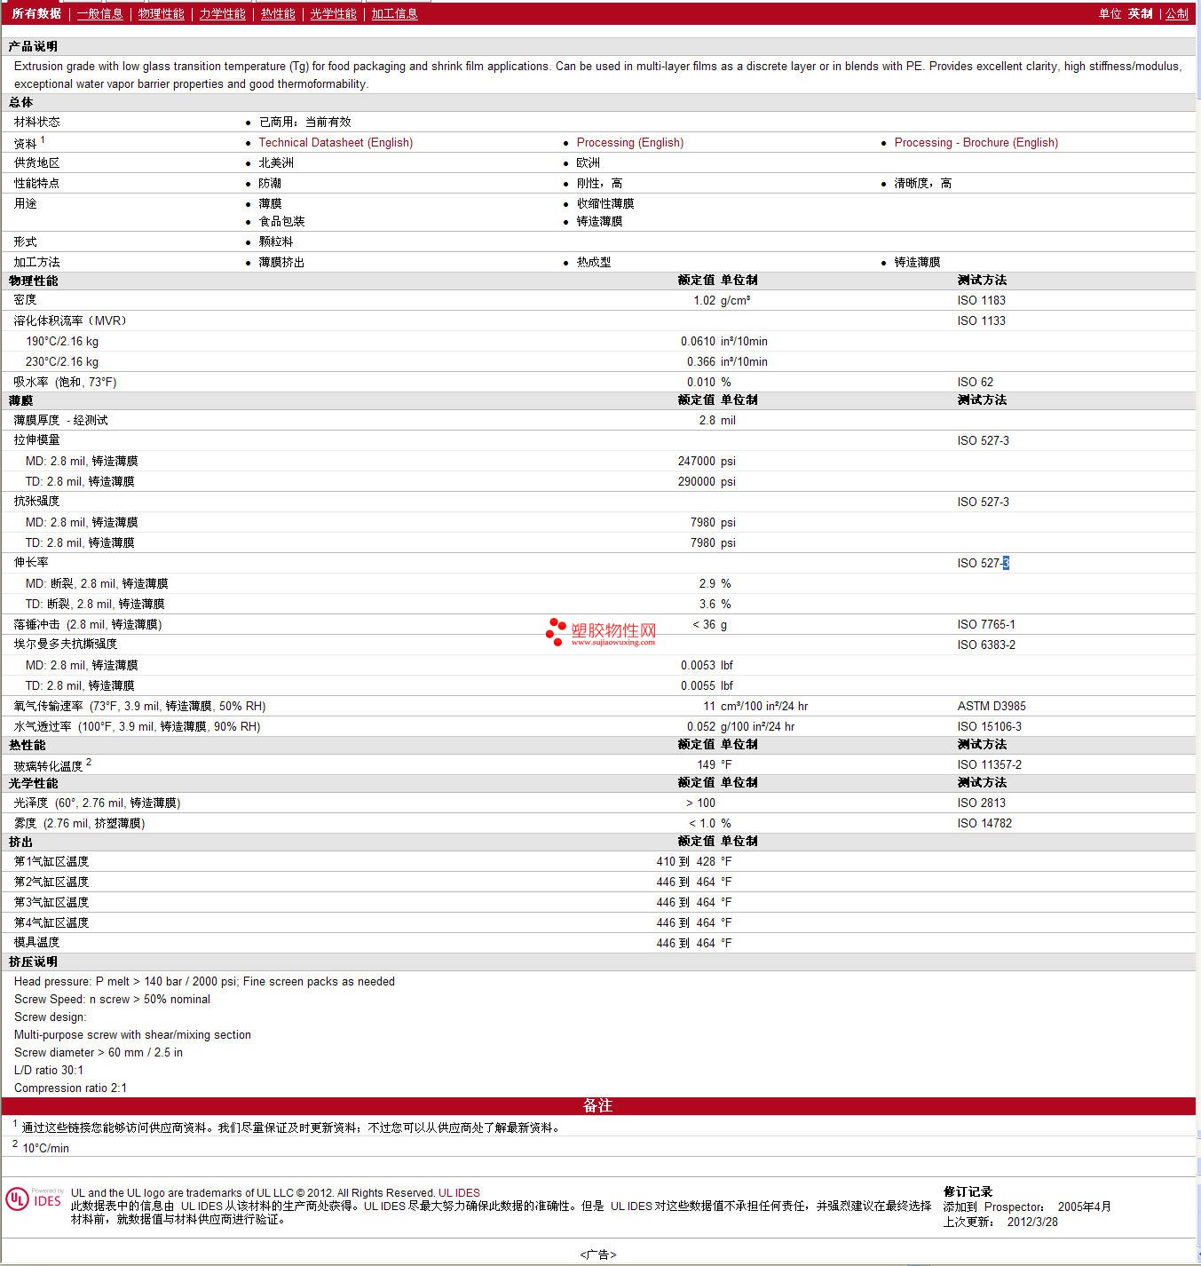
Task: Go to the 热性能 tab
Action: point(278,13)
